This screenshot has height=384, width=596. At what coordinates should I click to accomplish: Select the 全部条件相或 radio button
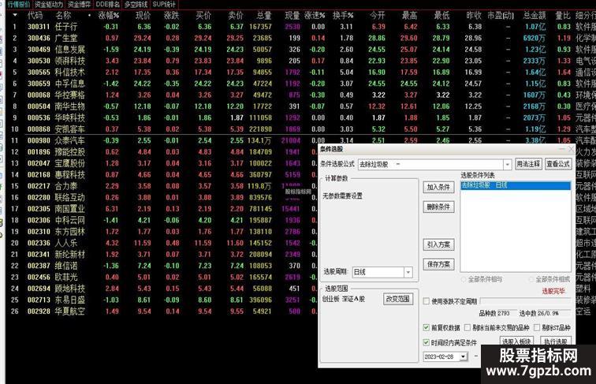(531, 279)
